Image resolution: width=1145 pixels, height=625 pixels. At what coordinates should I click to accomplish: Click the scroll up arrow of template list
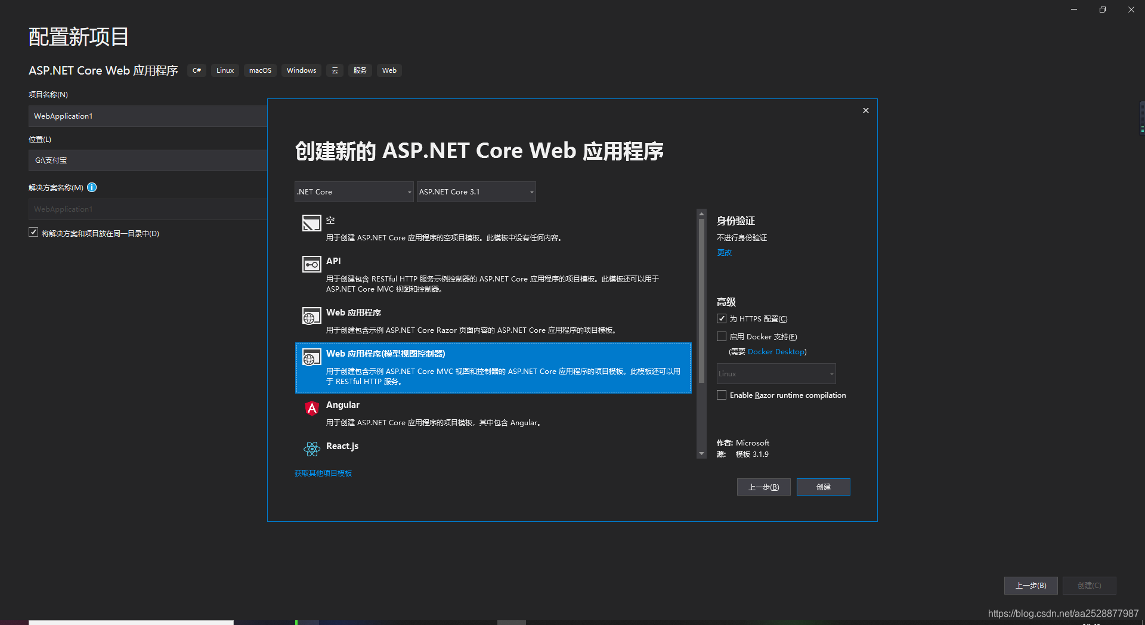click(701, 213)
